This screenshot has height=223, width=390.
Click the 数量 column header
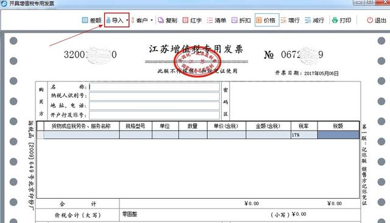click(193, 126)
